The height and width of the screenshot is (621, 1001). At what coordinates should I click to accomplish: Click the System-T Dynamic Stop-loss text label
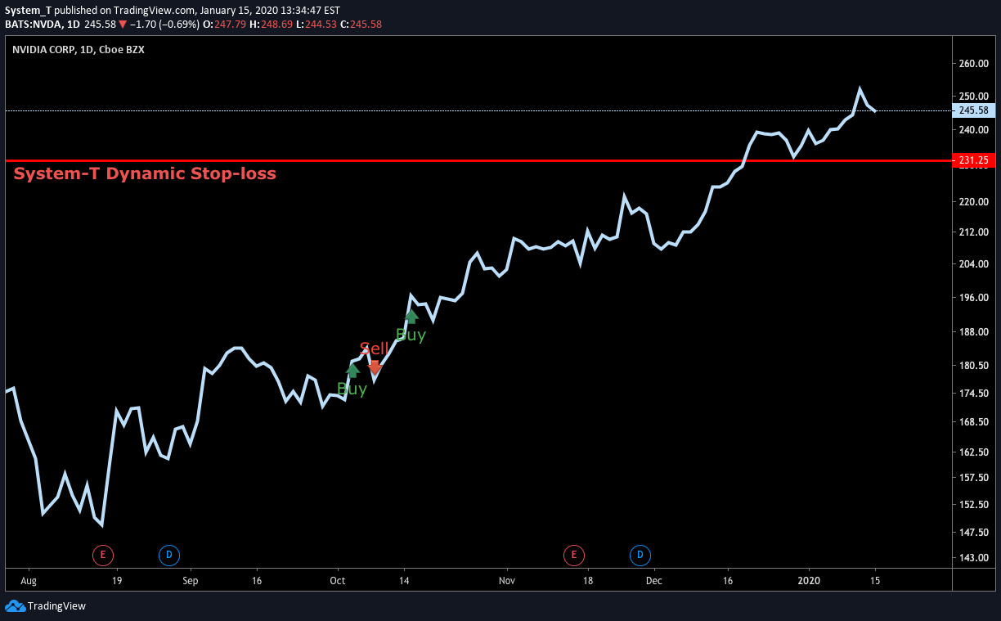(x=145, y=173)
